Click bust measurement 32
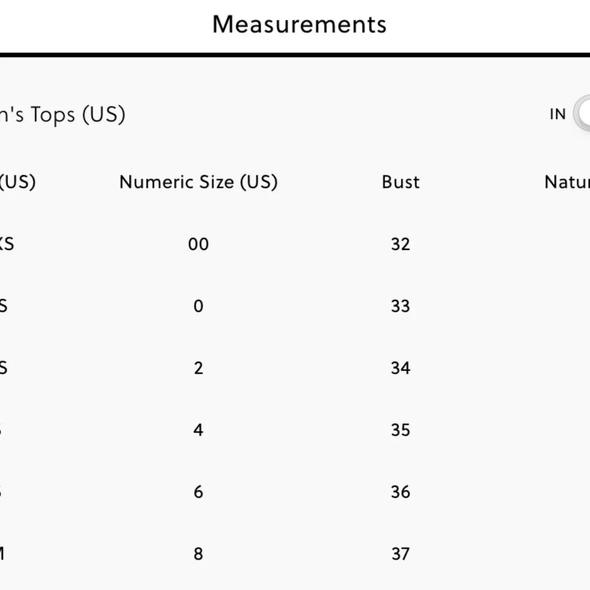 pyautogui.click(x=400, y=244)
